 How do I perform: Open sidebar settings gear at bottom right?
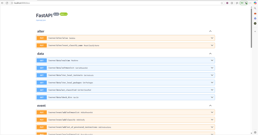(x=255, y=132)
